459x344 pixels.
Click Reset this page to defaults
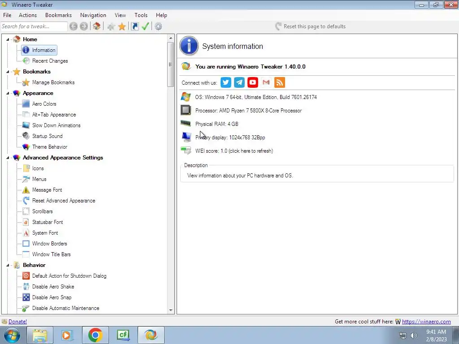pyautogui.click(x=310, y=26)
